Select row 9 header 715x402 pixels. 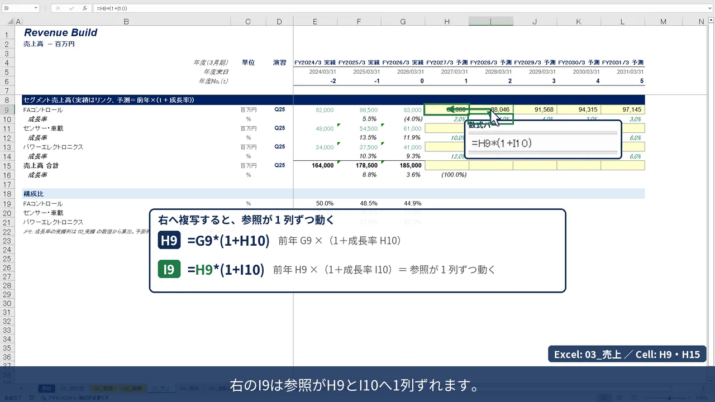point(7,110)
